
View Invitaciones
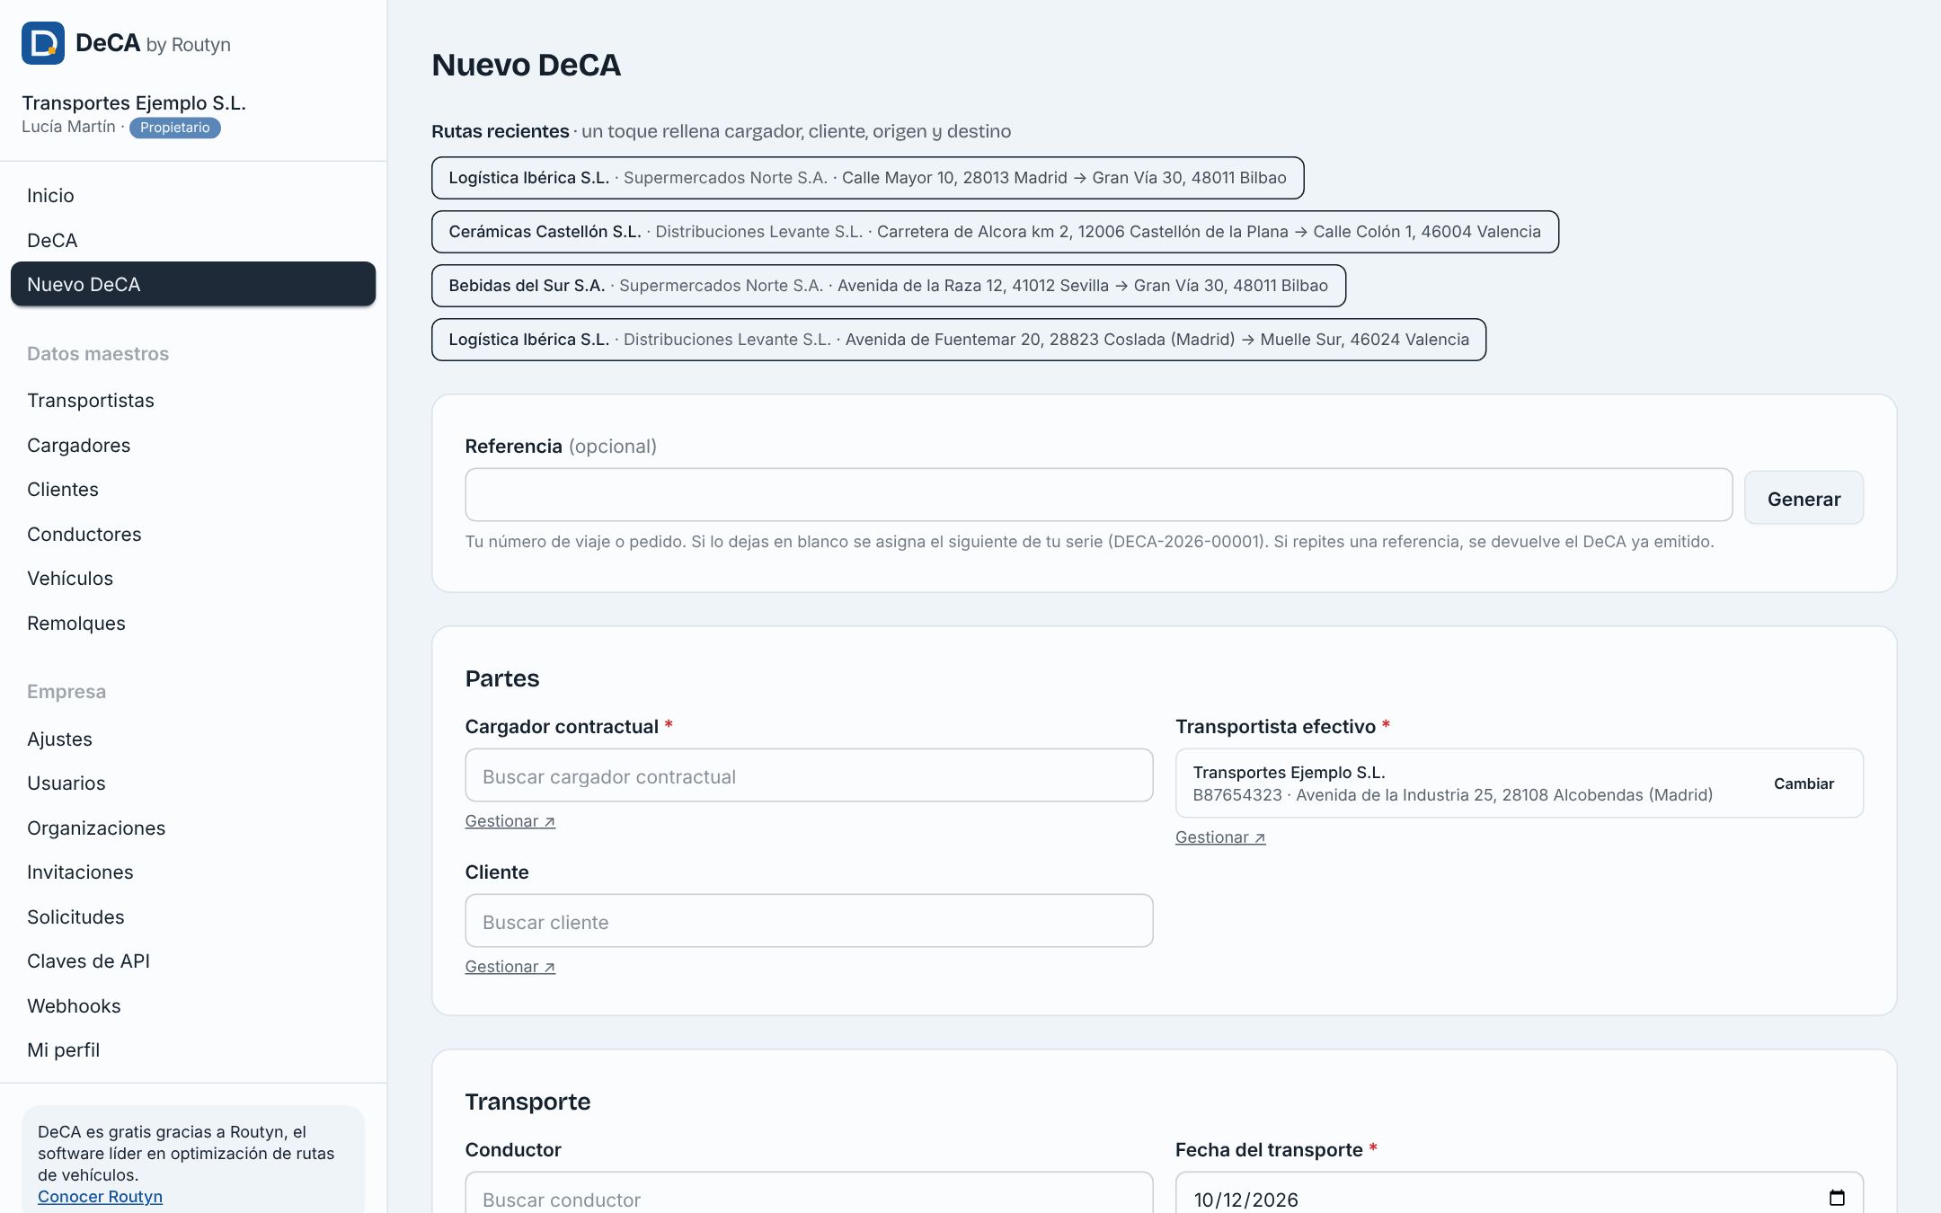[x=193, y=872]
